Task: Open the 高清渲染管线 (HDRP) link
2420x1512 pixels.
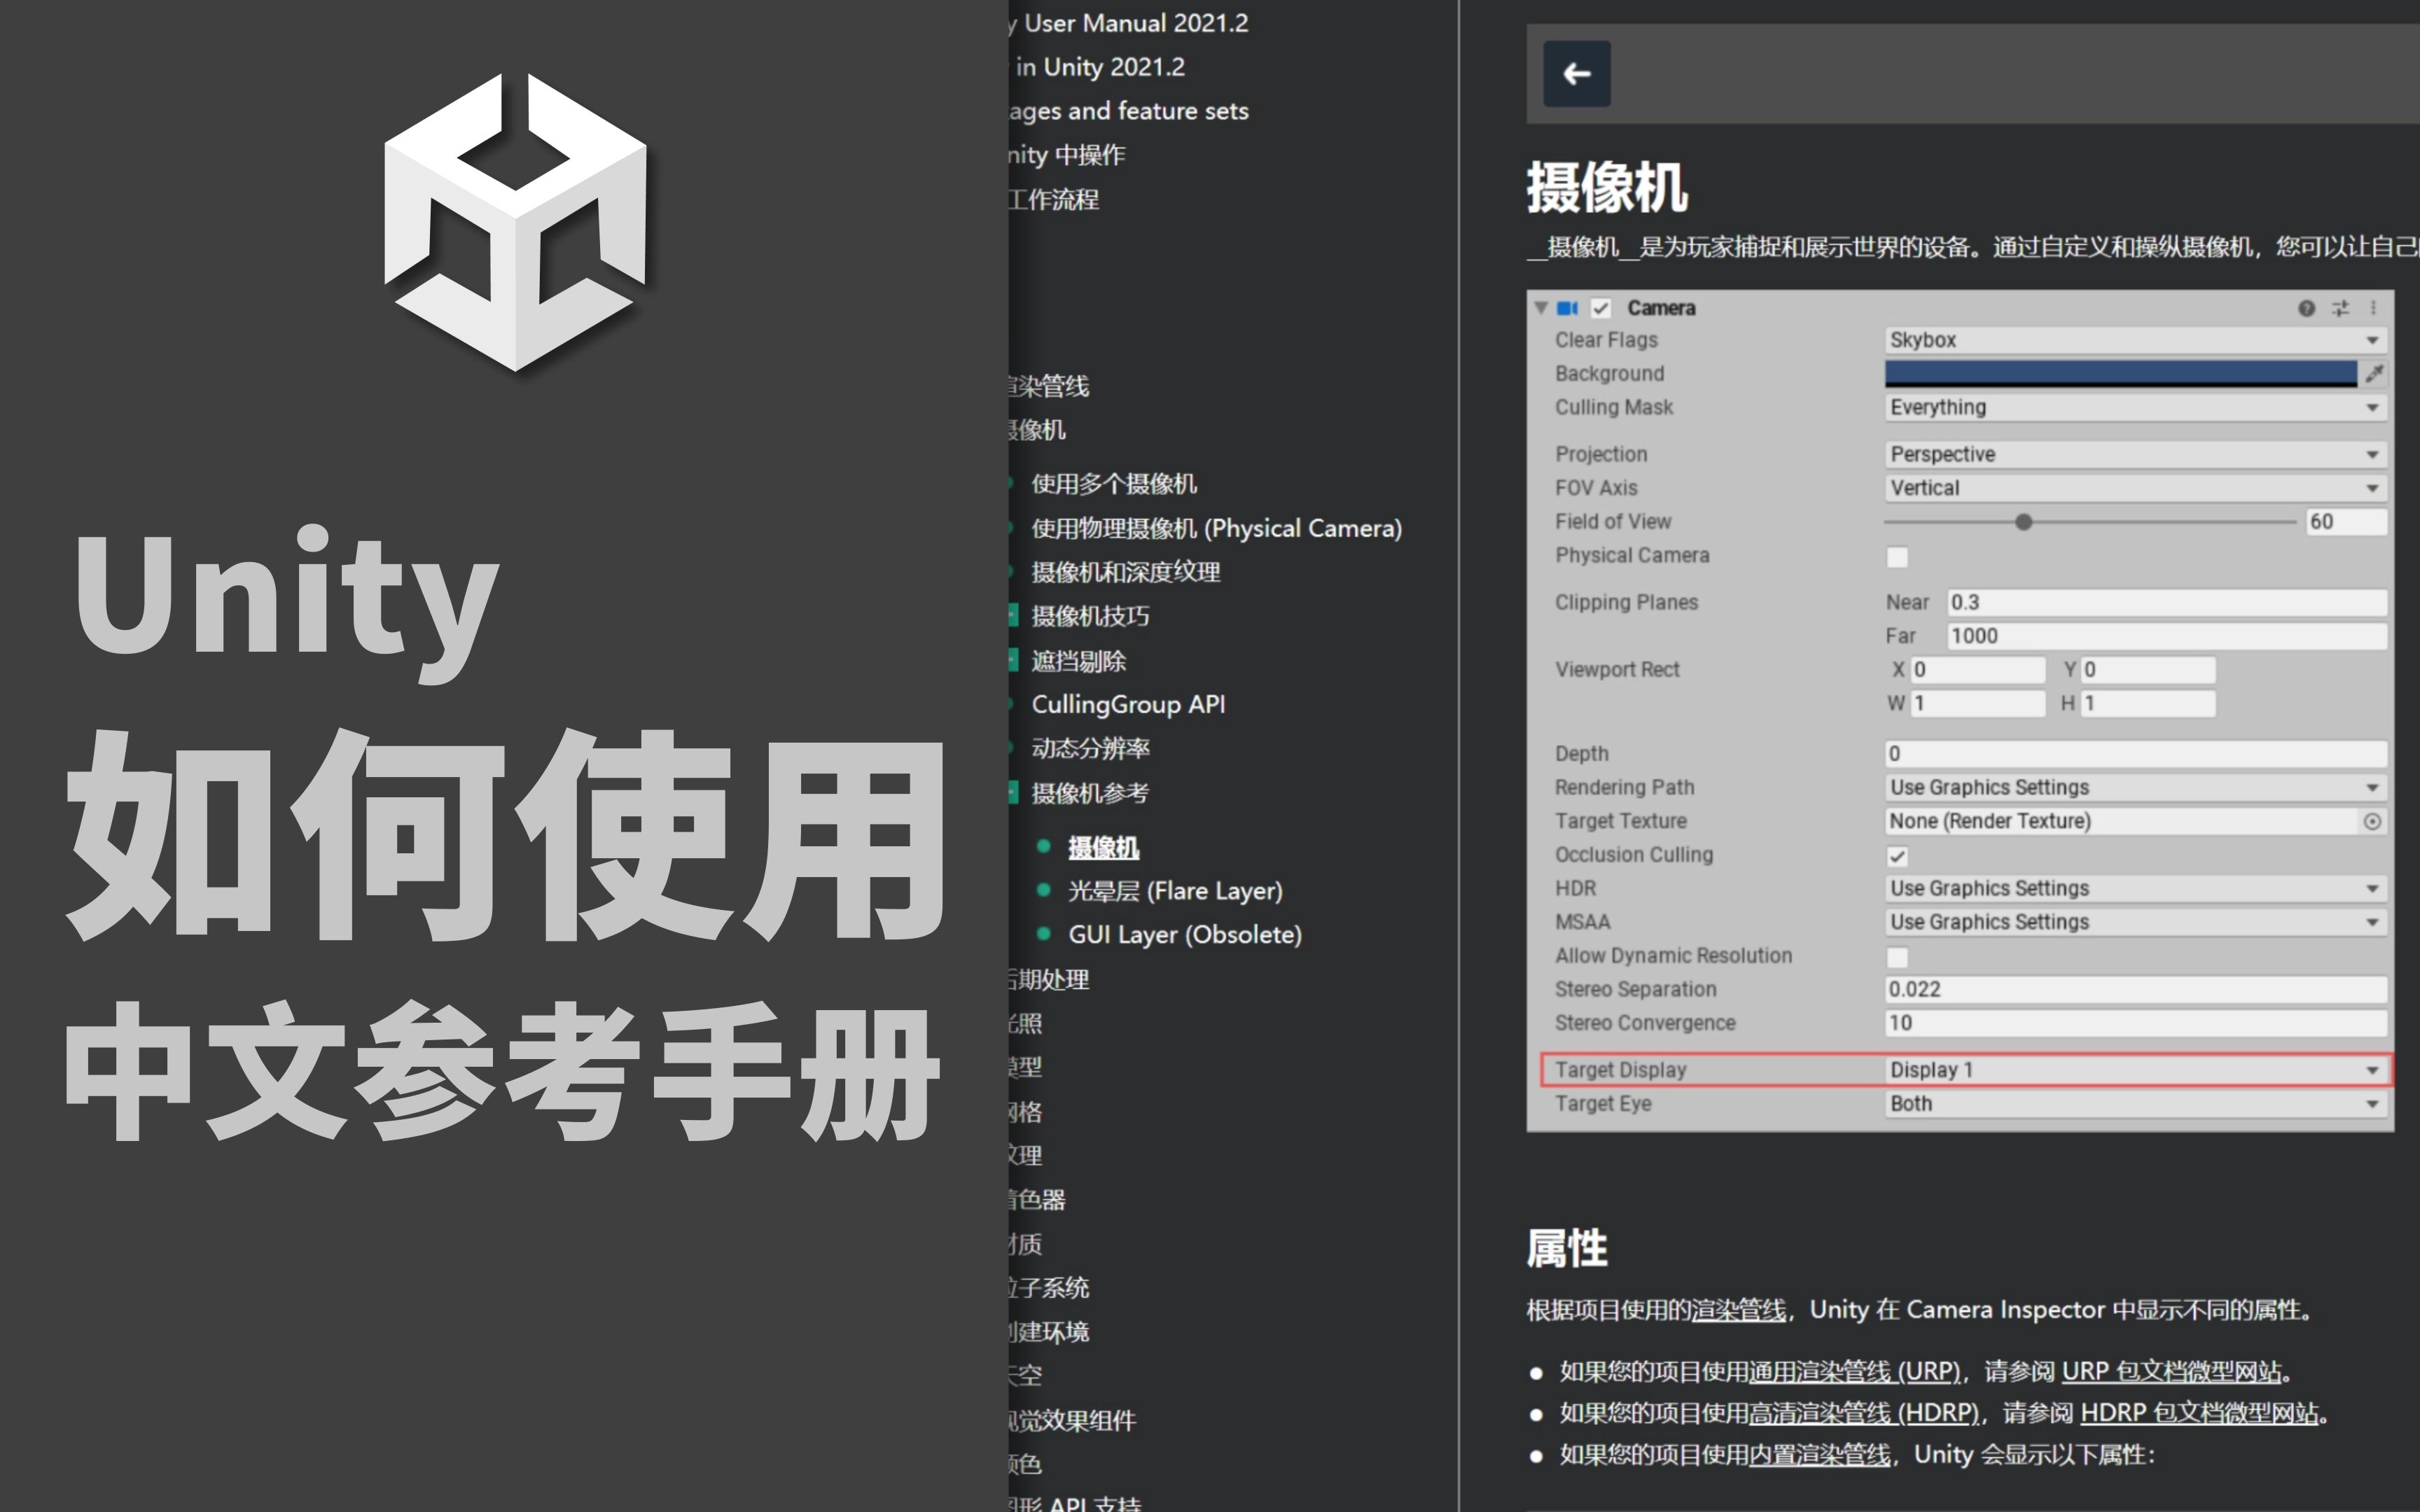Action: [1863, 1413]
